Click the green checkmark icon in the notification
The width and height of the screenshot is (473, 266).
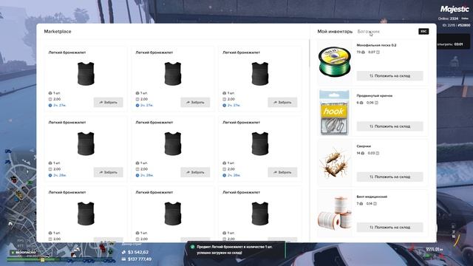point(192,247)
